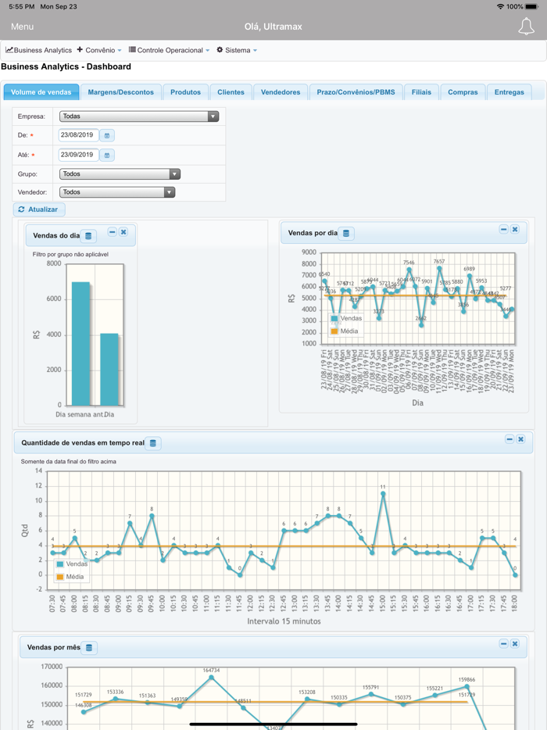Open calendar picker for De date
The width and height of the screenshot is (547, 730).
tap(107, 135)
